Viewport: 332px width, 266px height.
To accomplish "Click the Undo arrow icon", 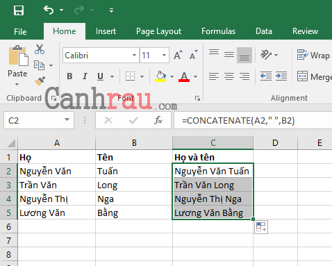I will 49,10.
